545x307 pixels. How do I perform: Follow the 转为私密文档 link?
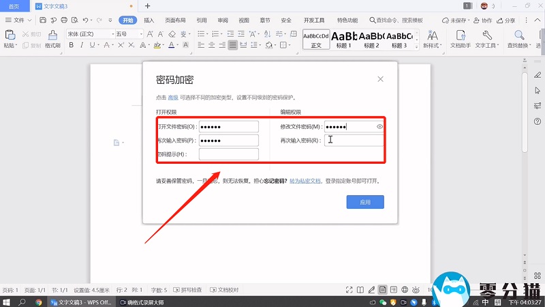(x=305, y=181)
